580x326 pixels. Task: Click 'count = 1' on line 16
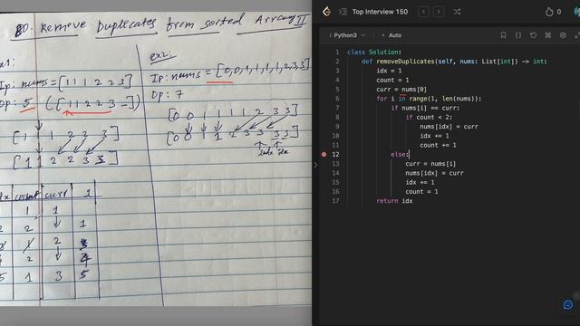421,191
